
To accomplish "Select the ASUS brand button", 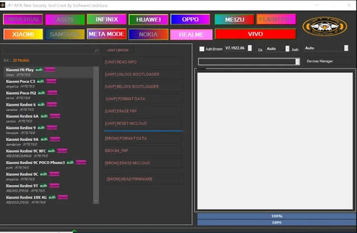I will 65,20.
